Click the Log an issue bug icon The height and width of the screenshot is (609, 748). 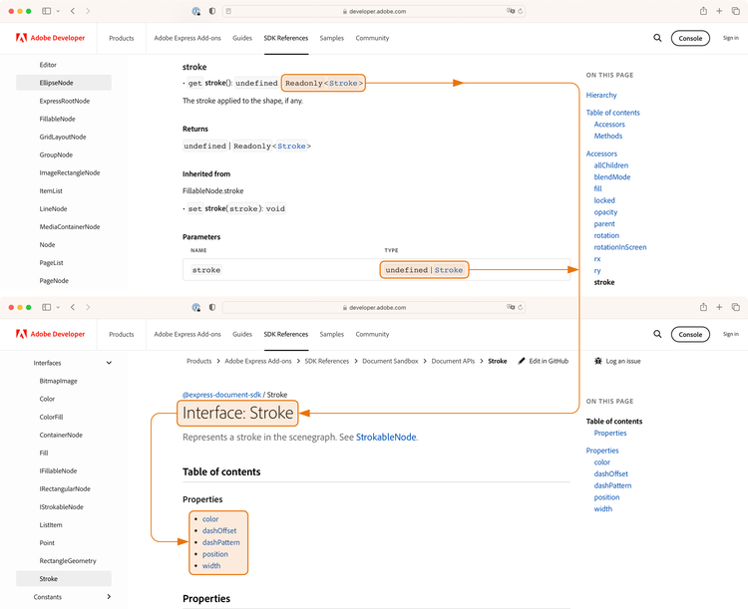(x=597, y=361)
